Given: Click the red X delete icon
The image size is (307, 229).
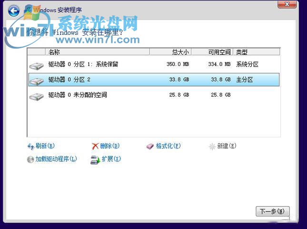Looking at the screenshot, I should coord(95,146).
